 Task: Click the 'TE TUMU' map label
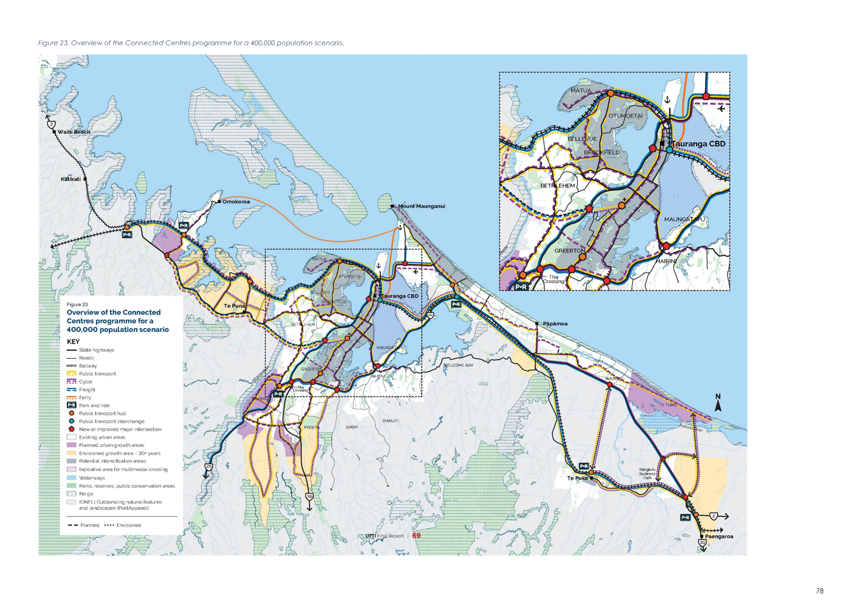(x=668, y=405)
